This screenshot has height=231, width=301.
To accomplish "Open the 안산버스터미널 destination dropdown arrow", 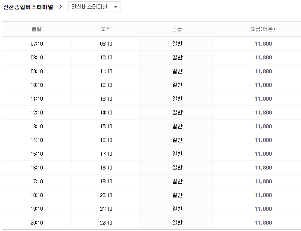I will point(115,7).
